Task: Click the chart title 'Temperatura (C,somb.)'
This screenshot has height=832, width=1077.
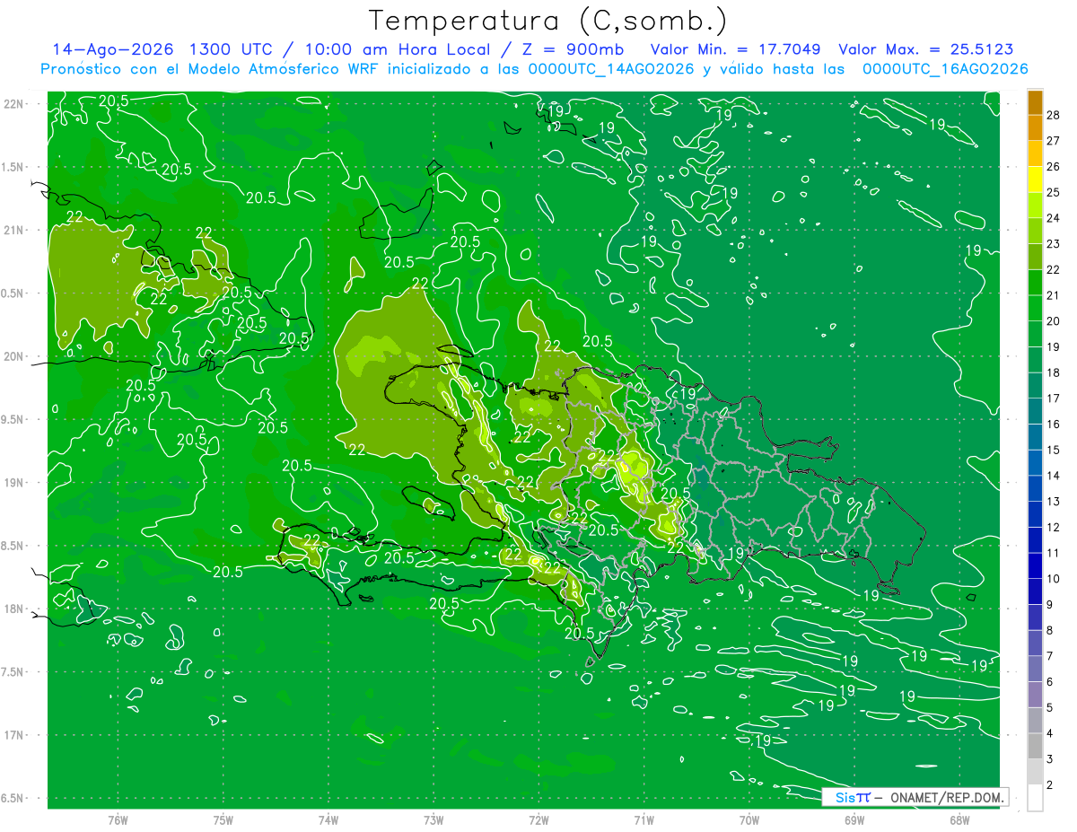Action: [548, 21]
